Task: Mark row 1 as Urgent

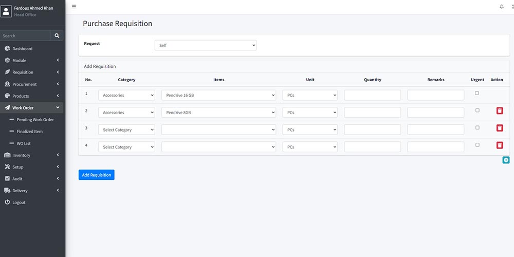Action: pyautogui.click(x=477, y=93)
